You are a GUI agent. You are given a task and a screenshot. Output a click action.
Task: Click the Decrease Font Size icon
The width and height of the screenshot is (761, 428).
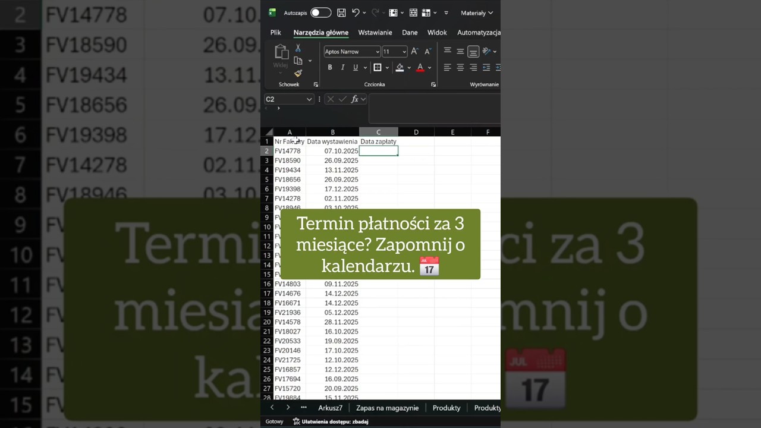pyautogui.click(x=427, y=52)
